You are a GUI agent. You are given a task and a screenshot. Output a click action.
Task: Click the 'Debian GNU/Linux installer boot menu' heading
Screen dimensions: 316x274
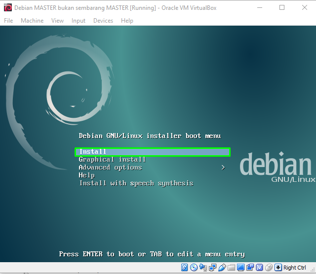[150, 136]
